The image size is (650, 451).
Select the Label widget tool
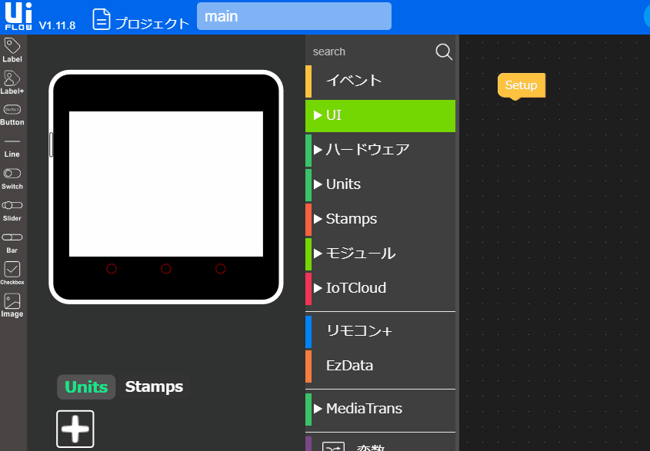(12, 50)
